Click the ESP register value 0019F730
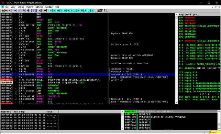 pos(190,29)
